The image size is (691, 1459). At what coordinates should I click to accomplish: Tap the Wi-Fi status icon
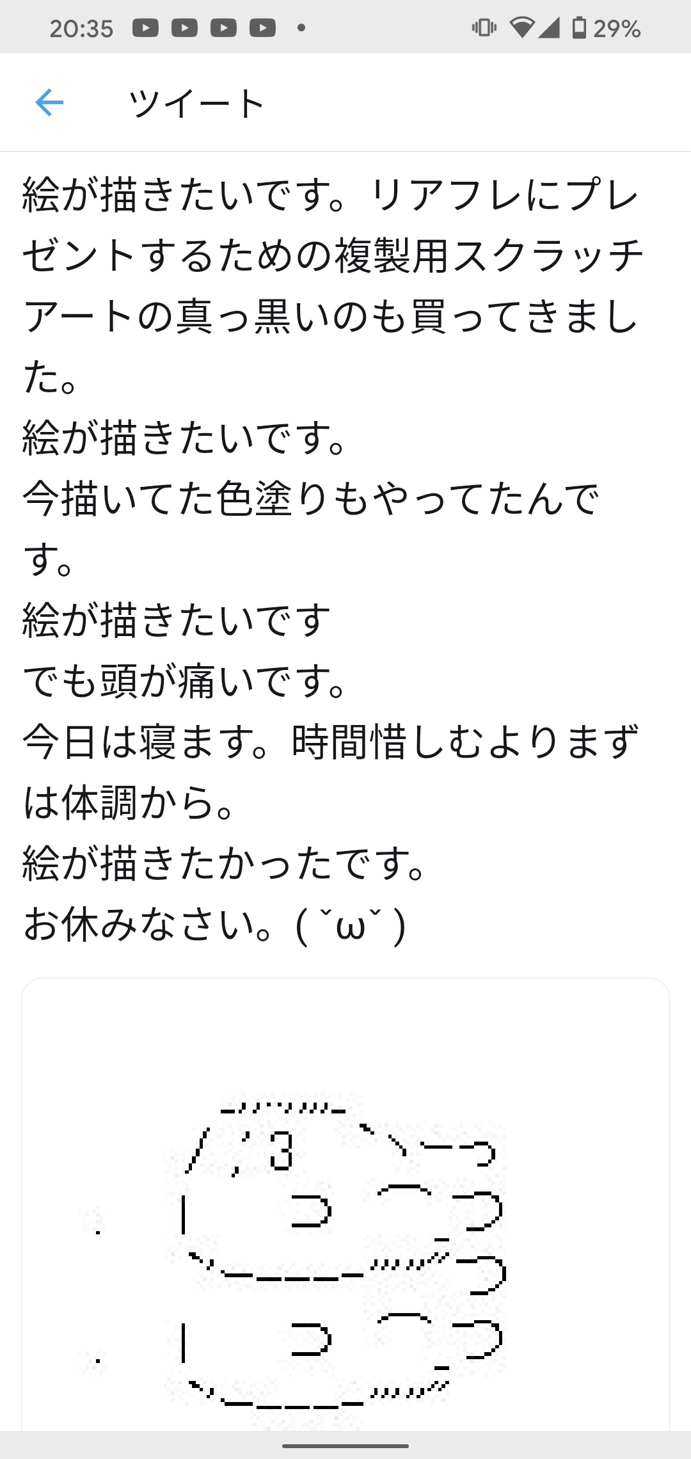click(521, 28)
